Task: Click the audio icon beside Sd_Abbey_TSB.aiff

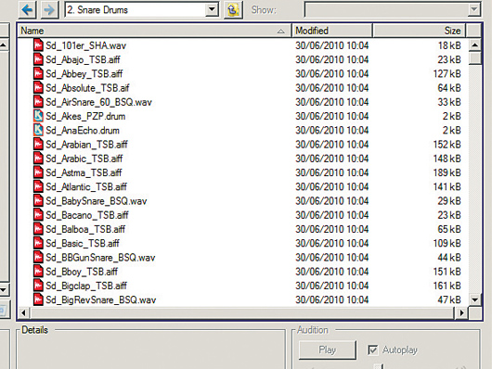Action: pos(38,73)
